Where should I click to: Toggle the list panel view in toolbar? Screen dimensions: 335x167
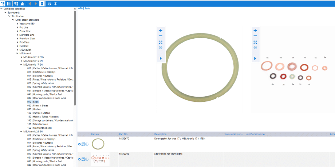9,4
